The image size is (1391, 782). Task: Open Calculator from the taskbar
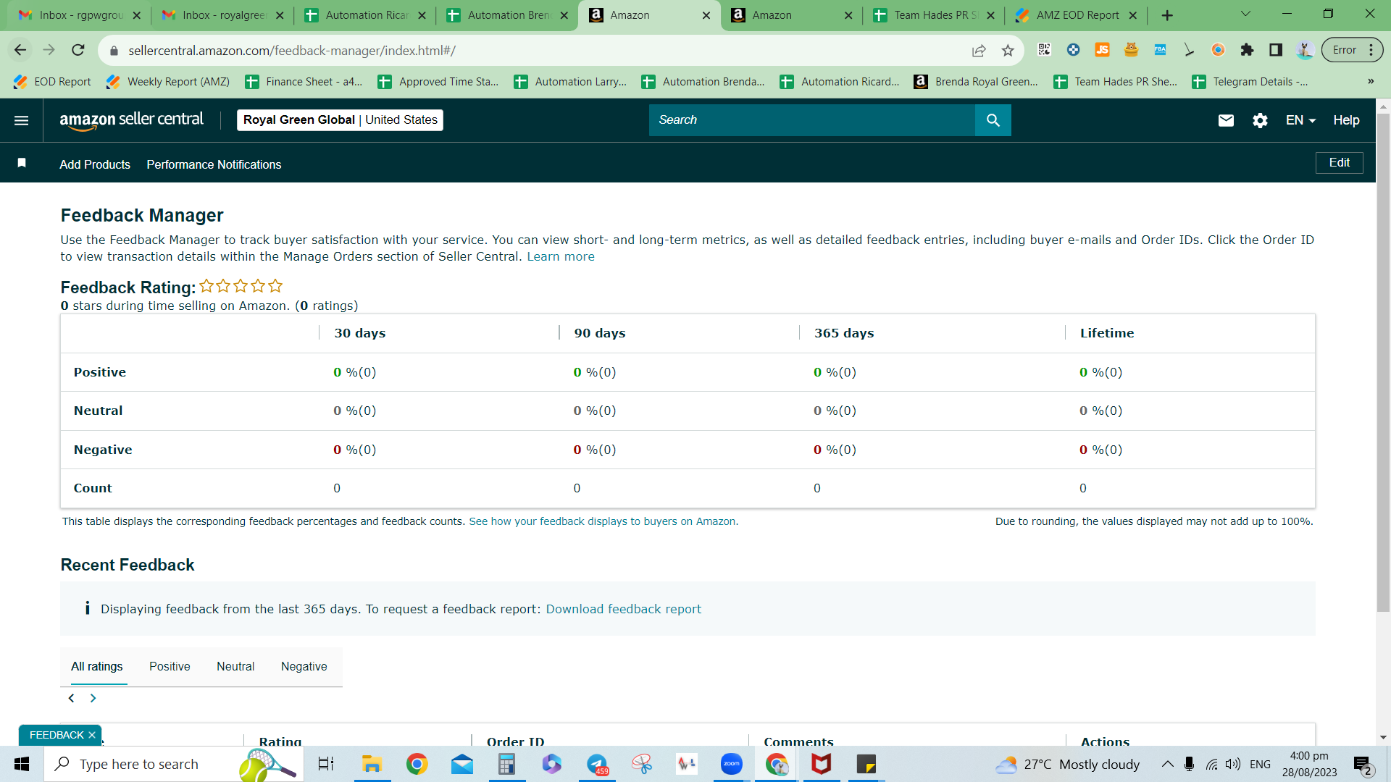506,764
